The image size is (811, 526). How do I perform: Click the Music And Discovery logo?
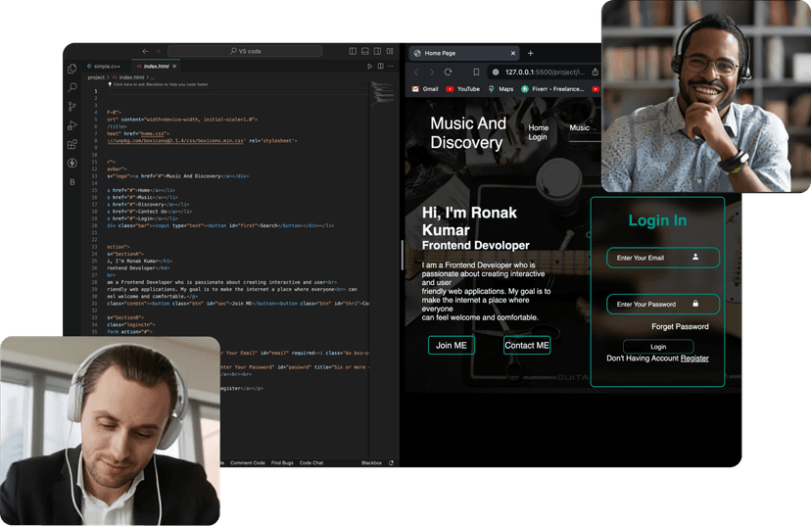coord(468,133)
